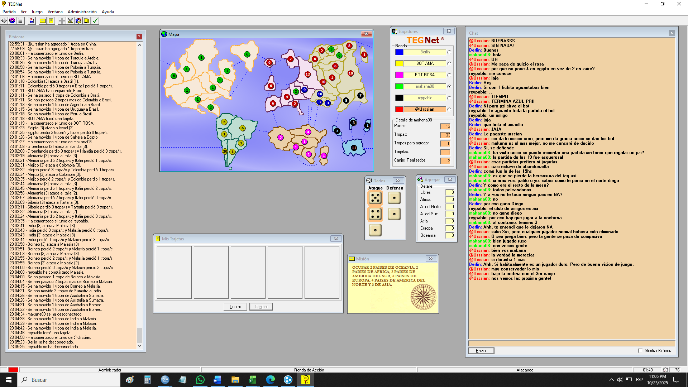
Task: Expand the hidden system tray icons chevron
Action: 611,380
